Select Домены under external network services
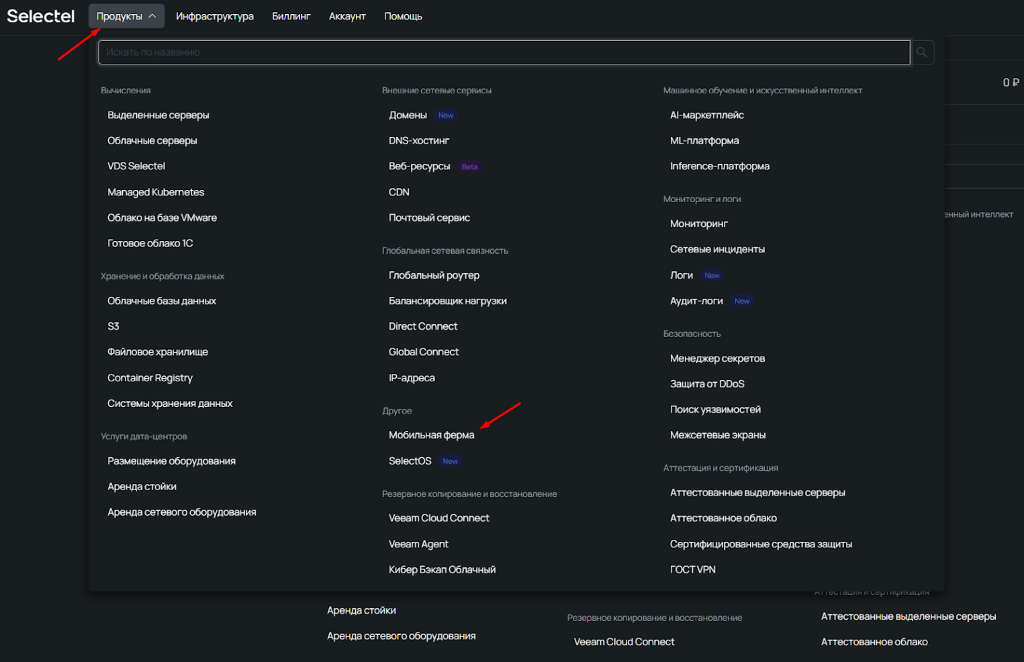 [x=408, y=115]
